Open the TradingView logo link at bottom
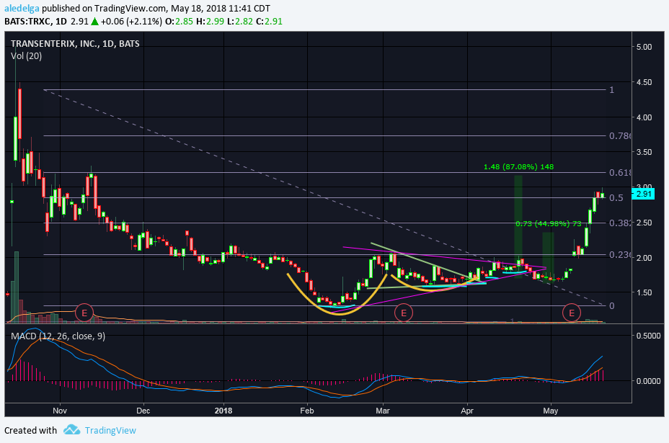The height and width of the screenshot is (443, 669). tap(110, 430)
